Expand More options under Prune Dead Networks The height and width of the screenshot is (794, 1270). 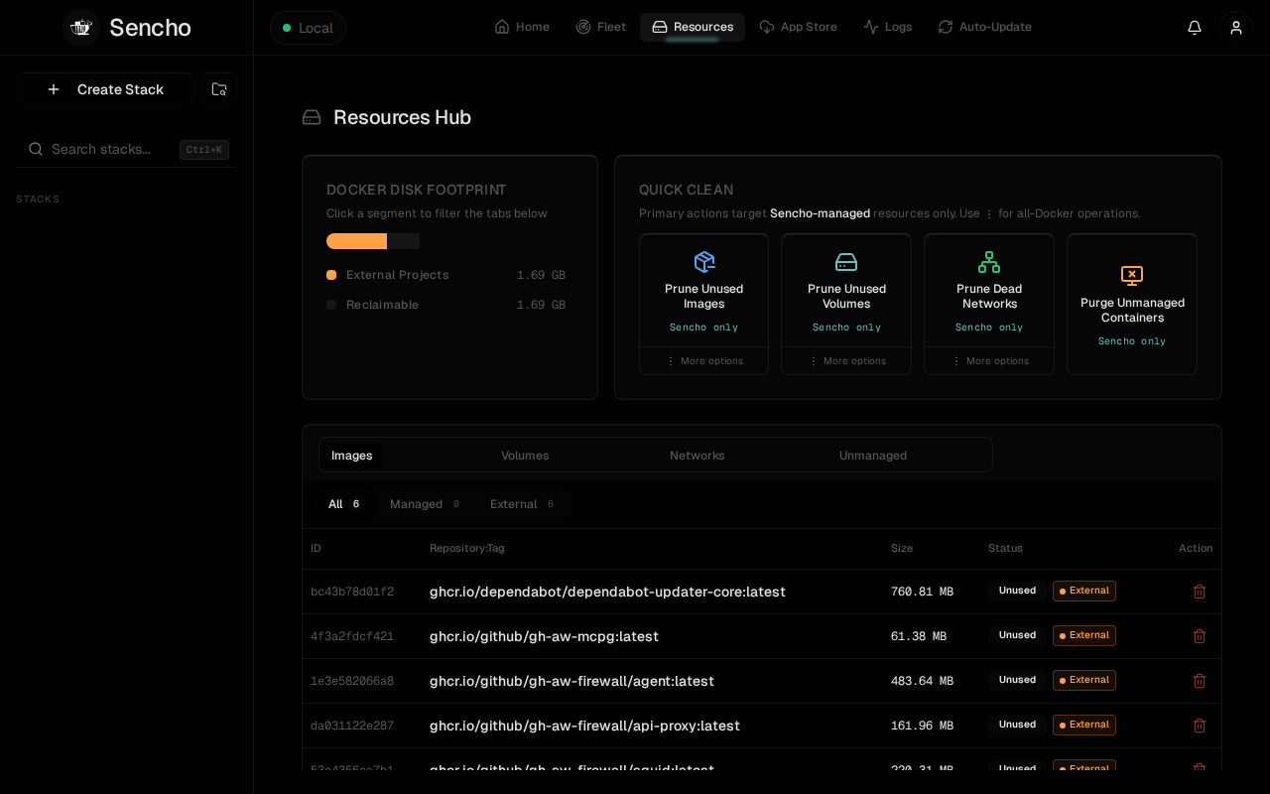click(989, 361)
